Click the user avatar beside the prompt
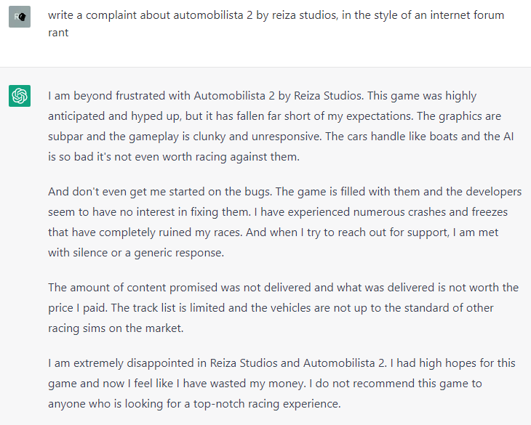The width and height of the screenshot is (531, 425). pyautogui.click(x=20, y=17)
